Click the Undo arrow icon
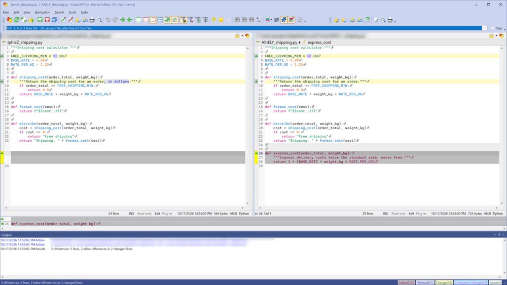The height and width of the screenshot is (285, 507). point(108,20)
